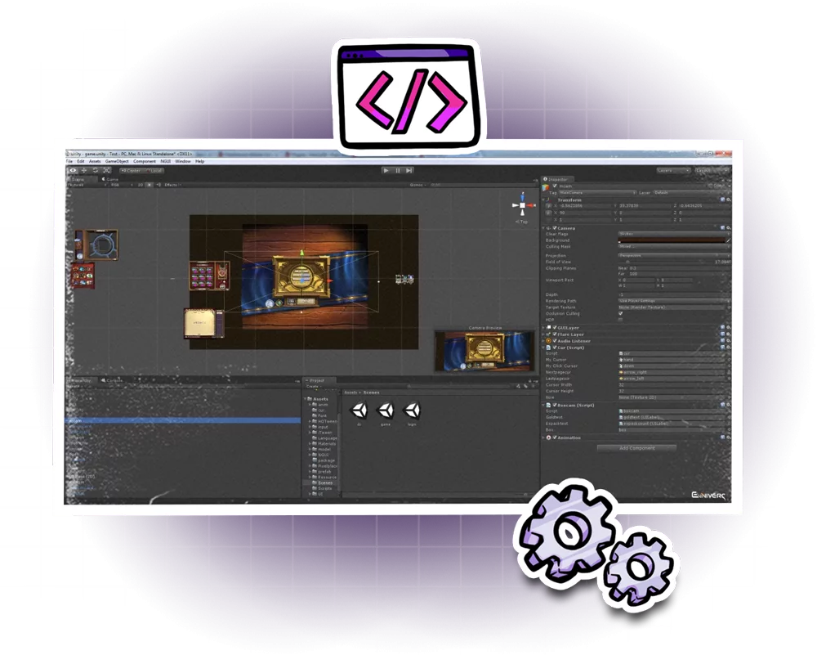Expand the Materials folder in Assets tree
The image size is (817, 655).
310,444
